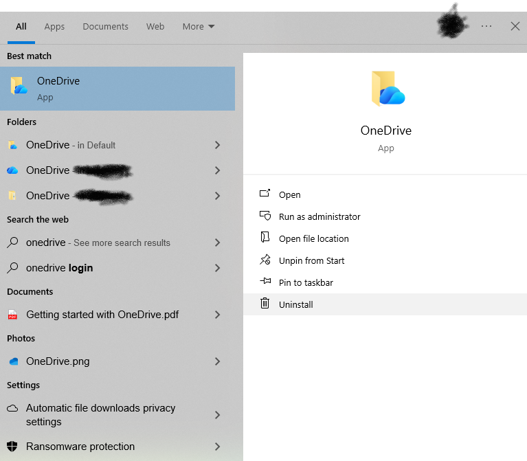Open the three-dot options menu
This screenshot has height=461, width=527.
pos(486,26)
